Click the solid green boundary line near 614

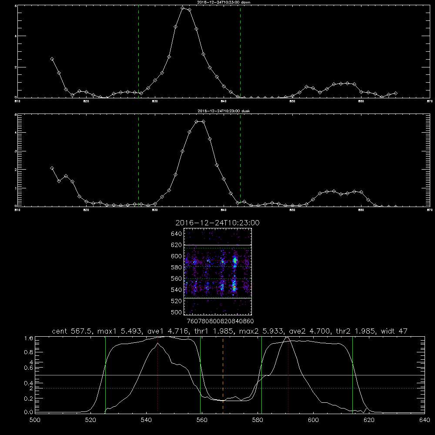[x=353, y=375]
